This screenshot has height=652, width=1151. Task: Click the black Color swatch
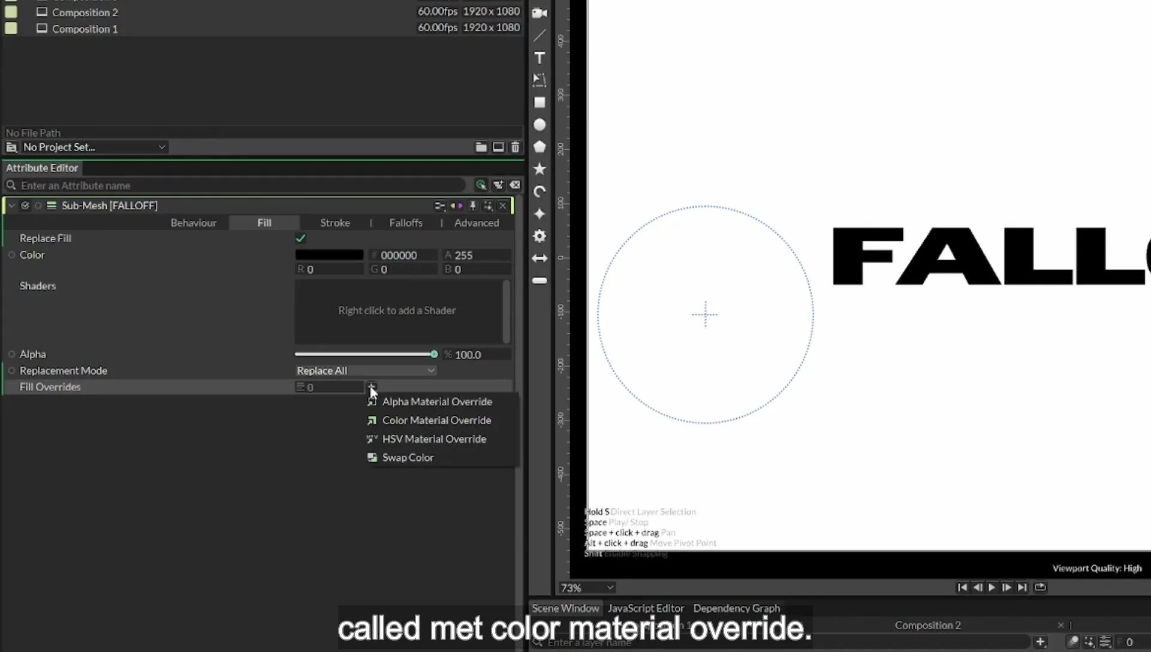pos(329,255)
